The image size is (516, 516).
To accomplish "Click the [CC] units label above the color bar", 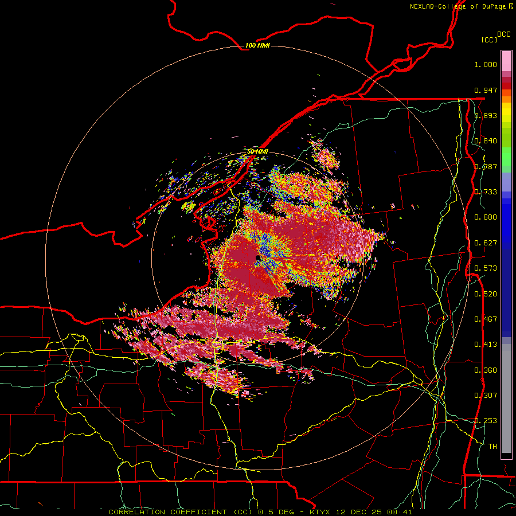I will click(489, 40).
